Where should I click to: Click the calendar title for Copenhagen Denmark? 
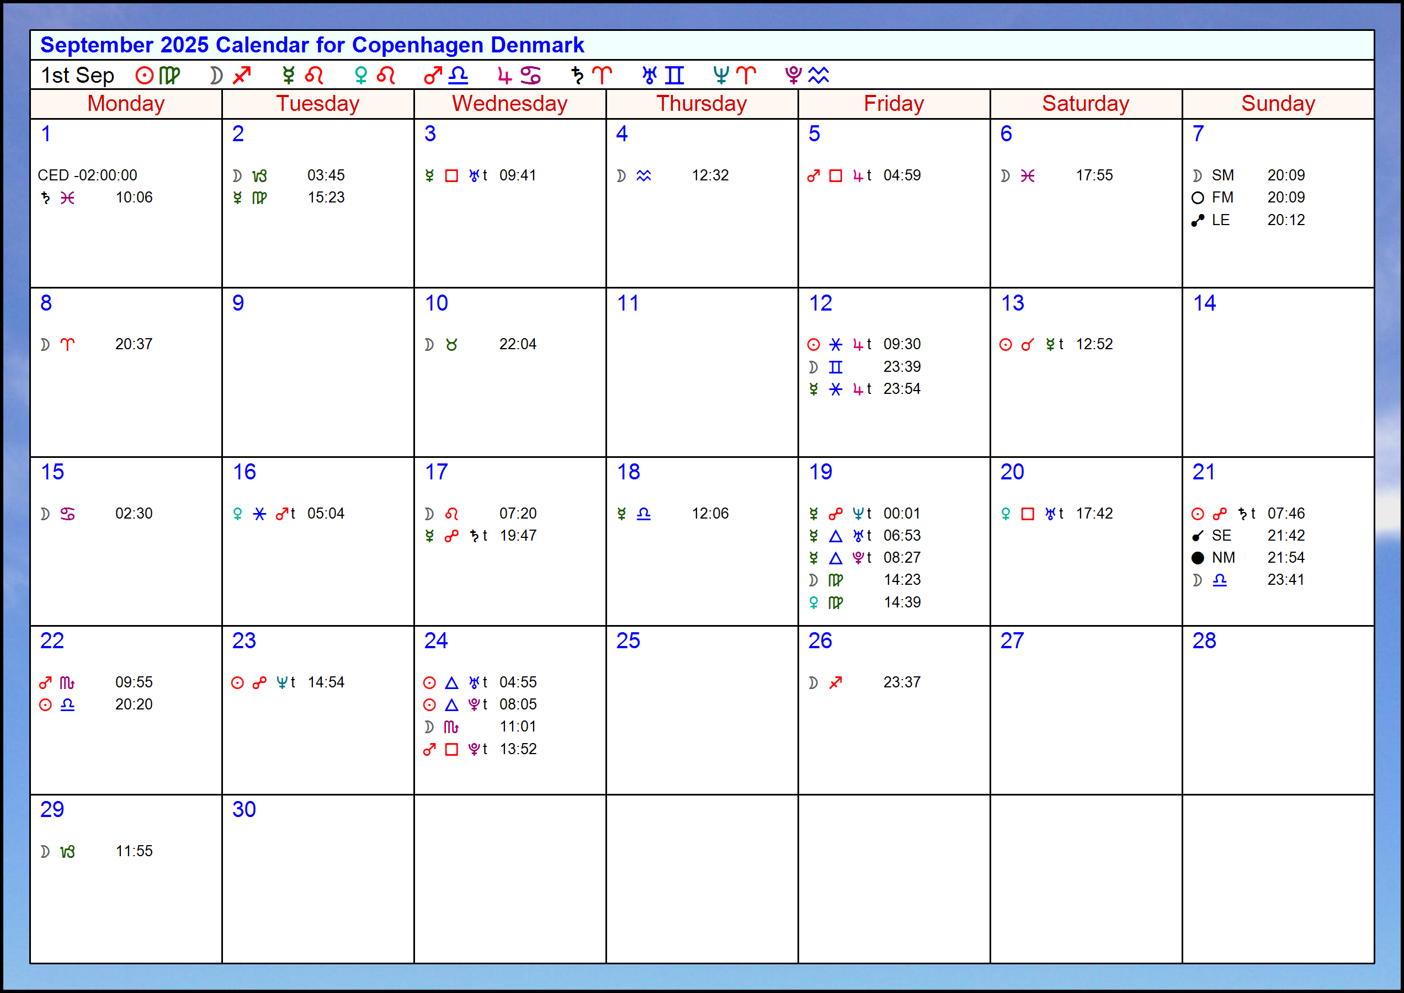click(x=311, y=45)
